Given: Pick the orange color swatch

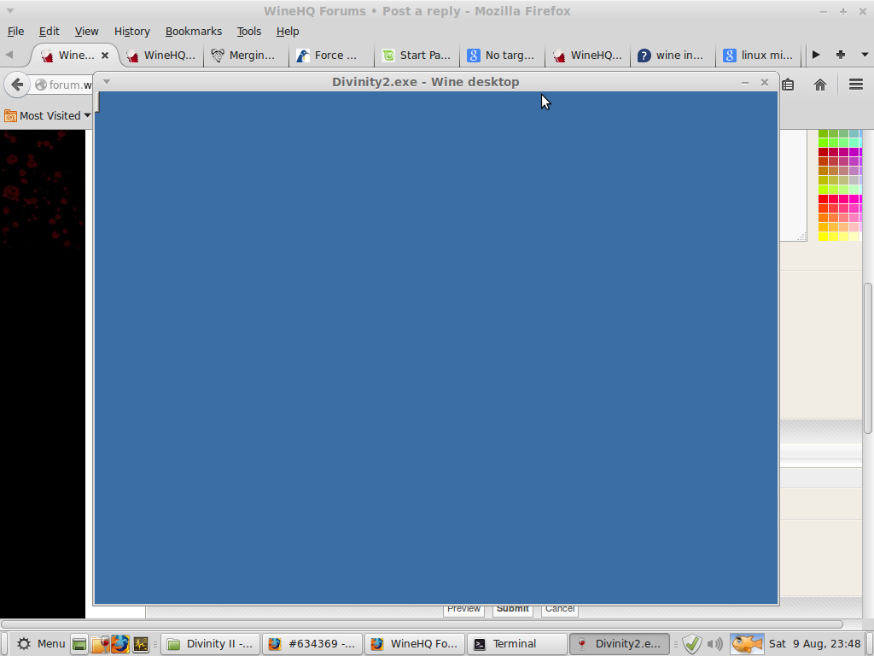Looking at the screenshot, I should click(824, 218).
